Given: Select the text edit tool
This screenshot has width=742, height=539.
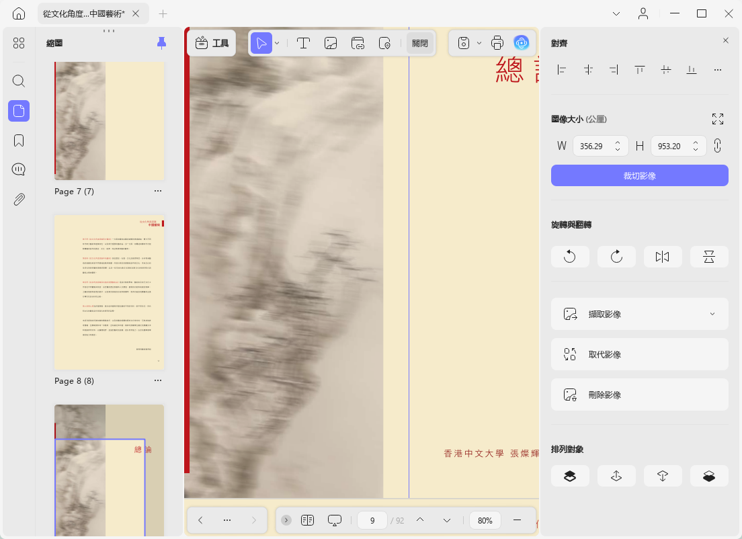Looking at the screenshot, I should click(303, 43).
